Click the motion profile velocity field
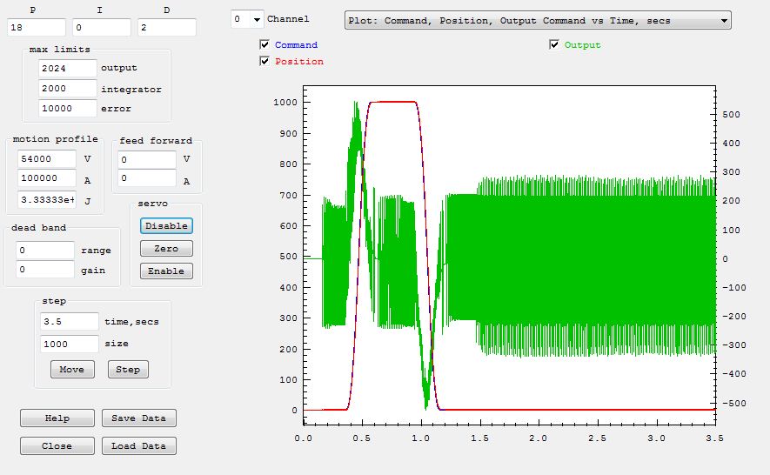Screen dimensions: 770x475 coord(47,159)
